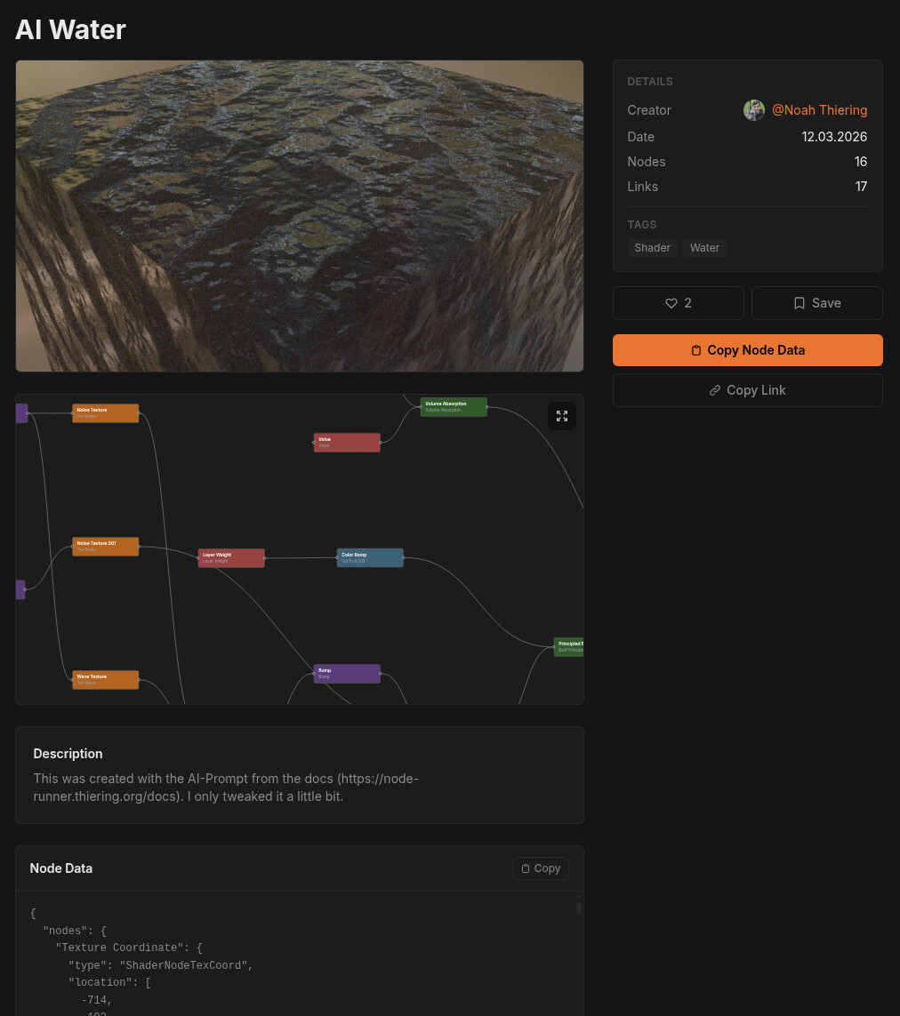This screenshot has width=900, height=1016.
Task: Click the link chain icon on Copy Link
Action: coord(714,390)
